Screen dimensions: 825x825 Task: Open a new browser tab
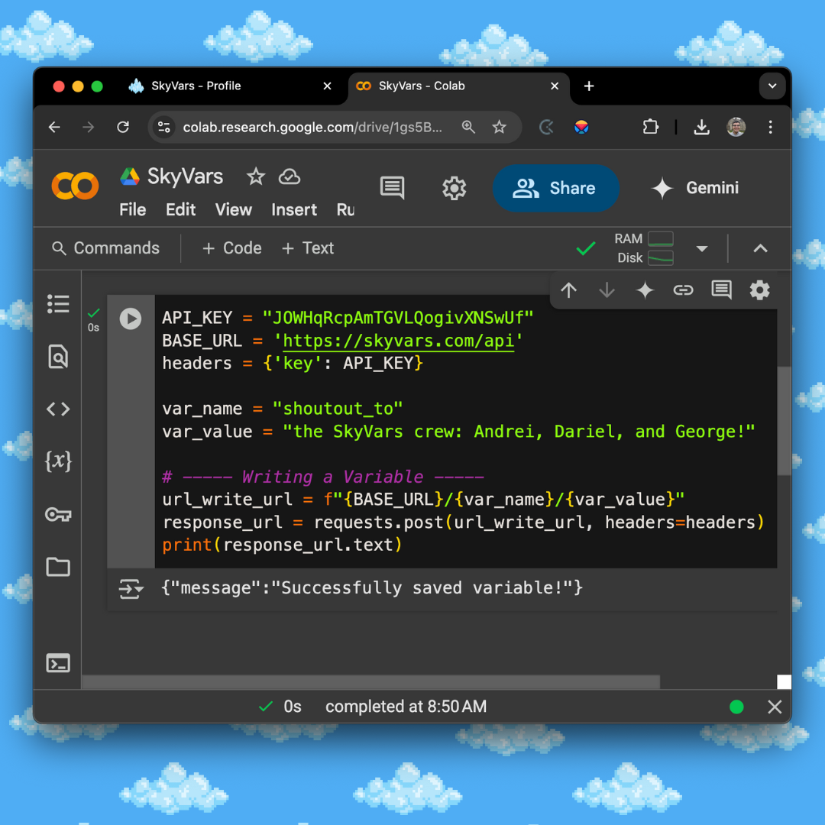click(x=589, y=86)
